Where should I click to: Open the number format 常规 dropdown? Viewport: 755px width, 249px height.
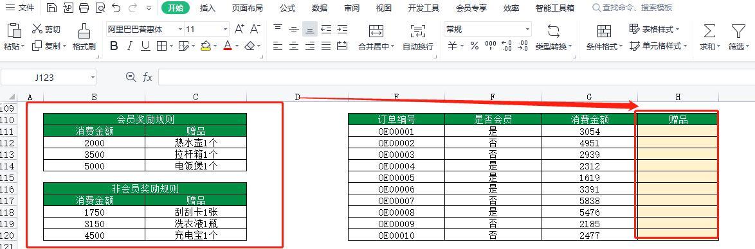click(x=527, y=30)
